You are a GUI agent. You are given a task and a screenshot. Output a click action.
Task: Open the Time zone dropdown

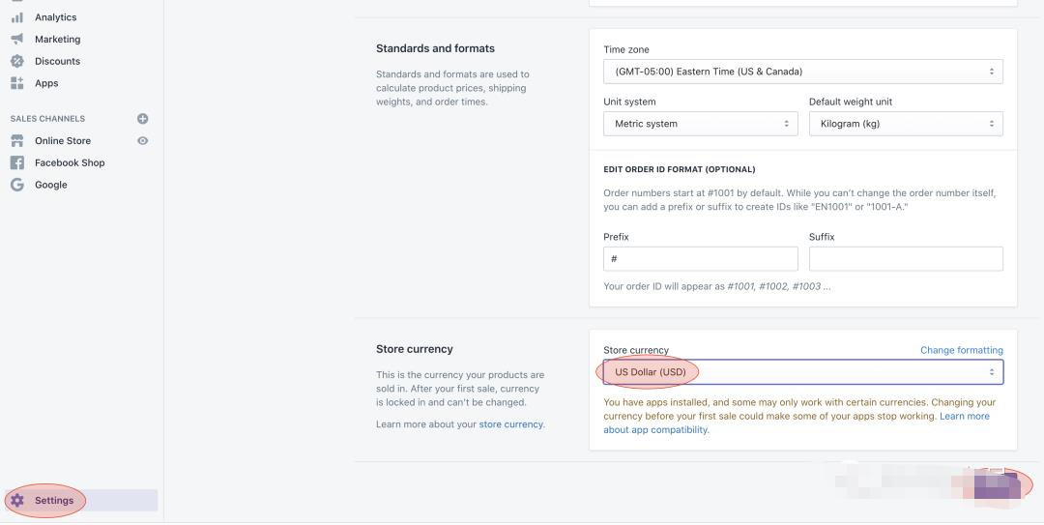tap(802, 72)
